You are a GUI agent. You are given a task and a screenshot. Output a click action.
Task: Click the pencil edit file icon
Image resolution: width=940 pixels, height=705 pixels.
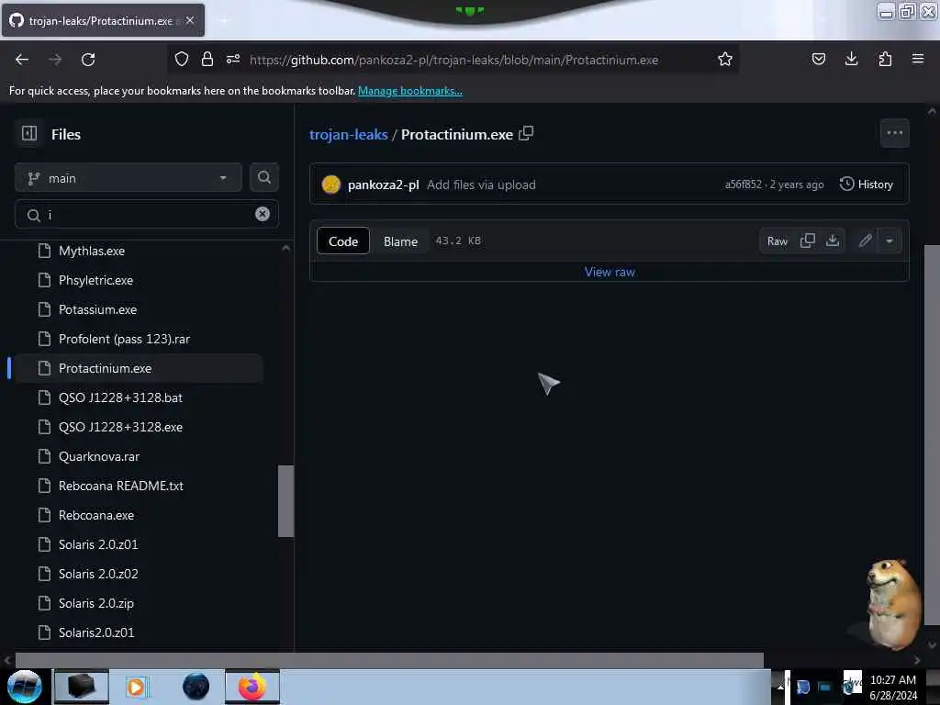[x=865, y=241]
